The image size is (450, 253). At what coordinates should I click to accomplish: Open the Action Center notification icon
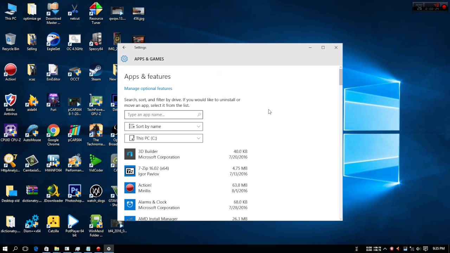[426, 249]
